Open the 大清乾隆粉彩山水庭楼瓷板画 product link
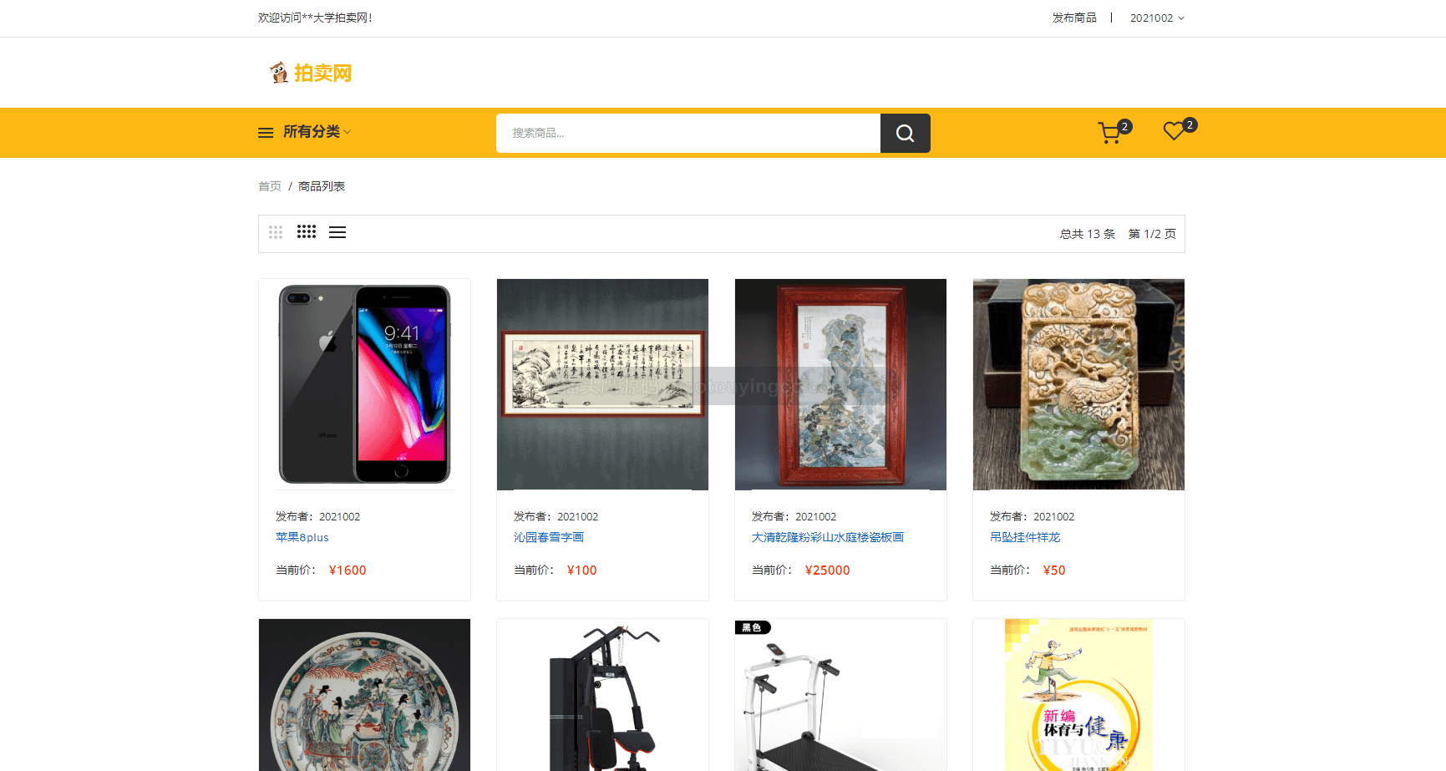Viewport: 1446px width, 771px height. (828, 537)
